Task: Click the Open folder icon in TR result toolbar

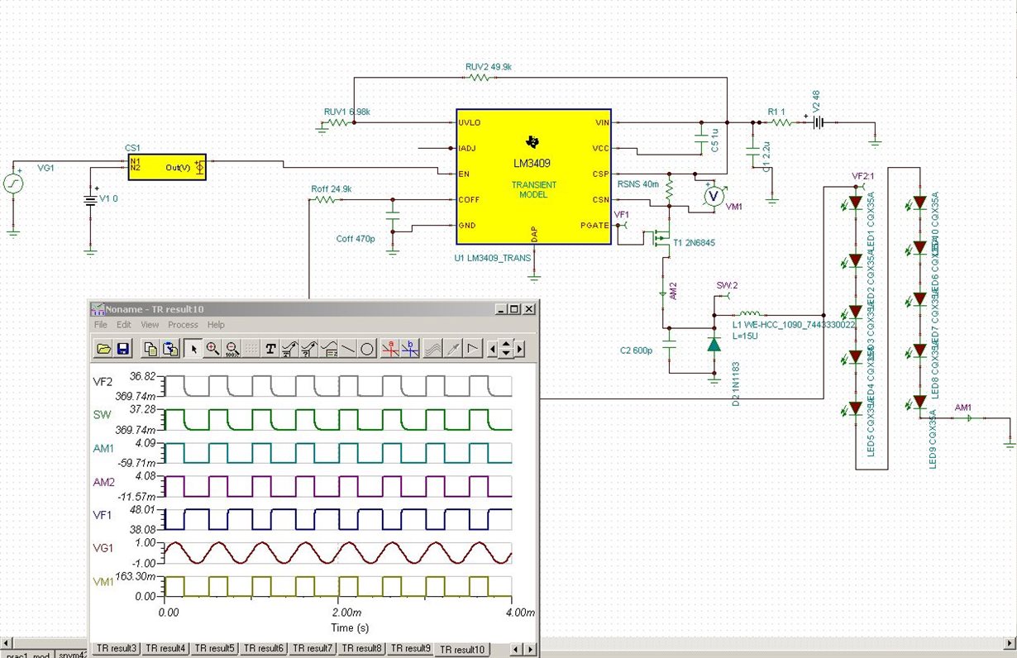Action: coord(104,349)
